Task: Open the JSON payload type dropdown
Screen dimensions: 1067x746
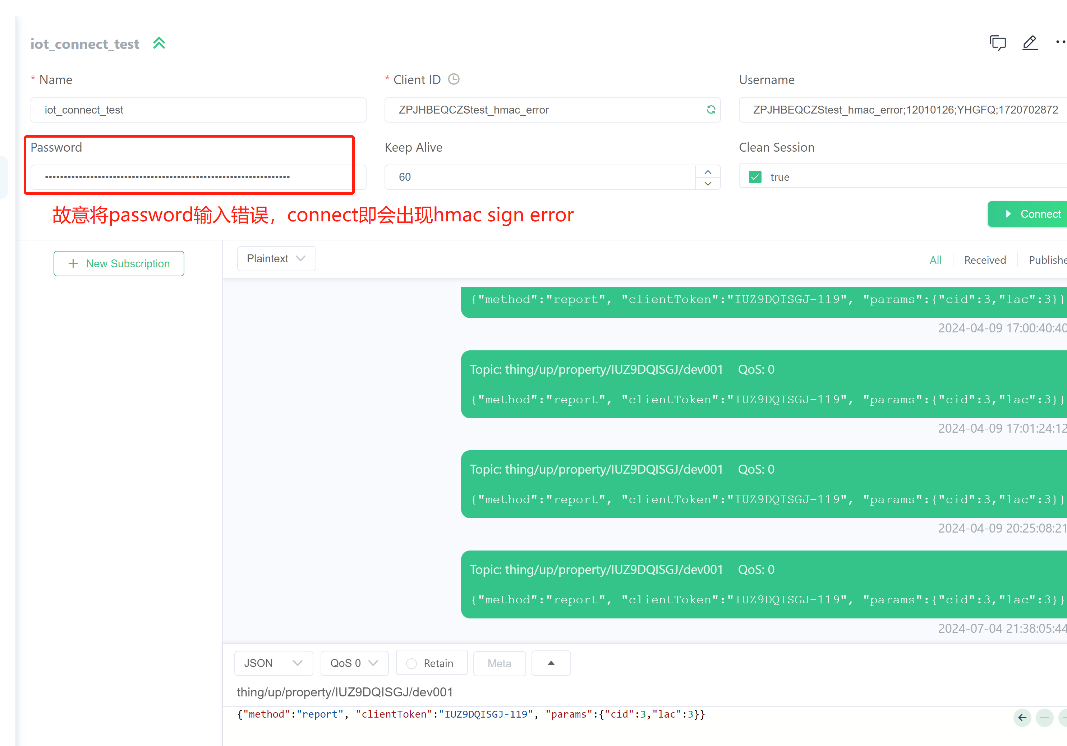Action: click(x=273, y=663)
